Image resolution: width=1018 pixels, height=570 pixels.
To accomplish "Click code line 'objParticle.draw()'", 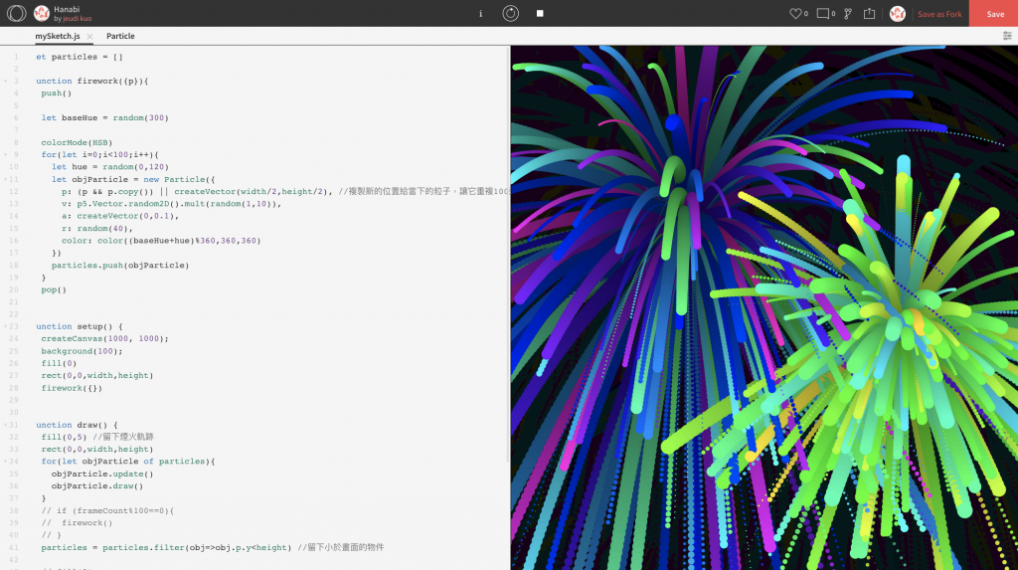I will [x=97, y=486].
